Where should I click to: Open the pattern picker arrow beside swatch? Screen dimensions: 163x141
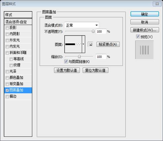point(84,44)
